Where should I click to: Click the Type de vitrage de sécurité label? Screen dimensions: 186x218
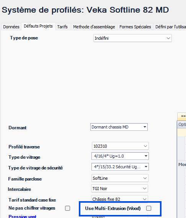36,168
